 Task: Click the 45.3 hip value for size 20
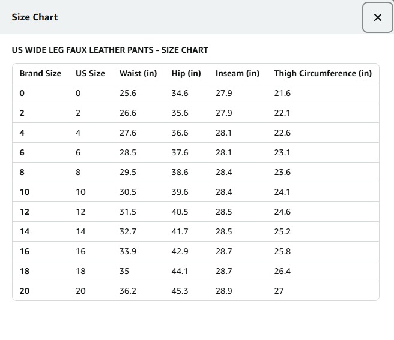click(180, 291)
